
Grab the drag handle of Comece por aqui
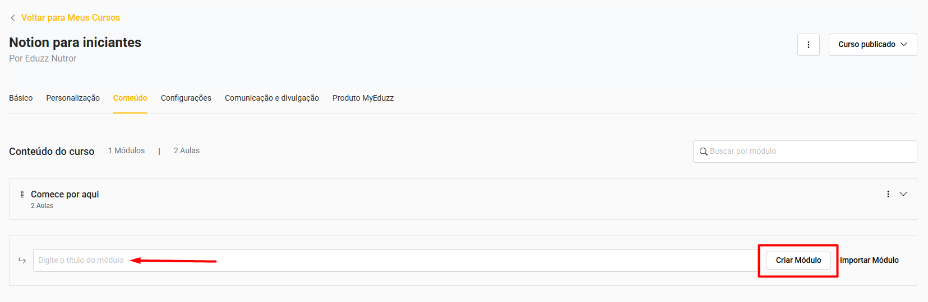coord(22,194)
